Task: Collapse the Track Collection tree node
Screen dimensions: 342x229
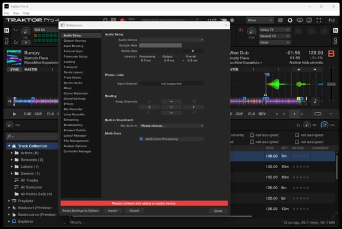Action: click(9, 146)
